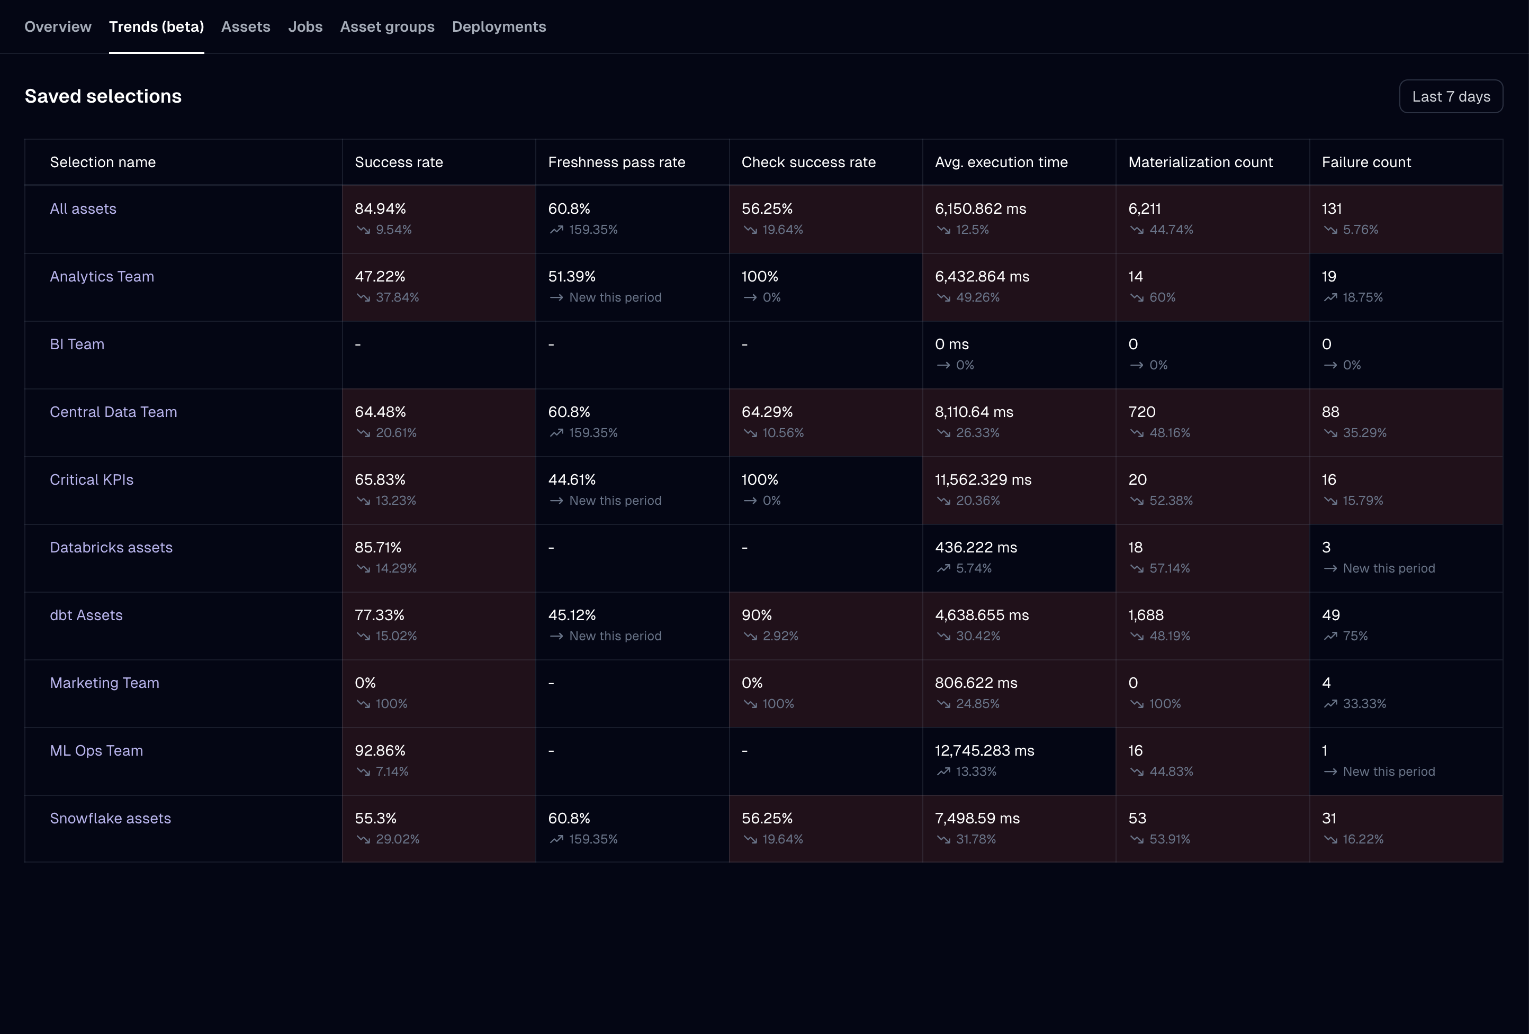Click the Failure count column header
Screen dimensions: 1529x1034
tap(1366, 162)
